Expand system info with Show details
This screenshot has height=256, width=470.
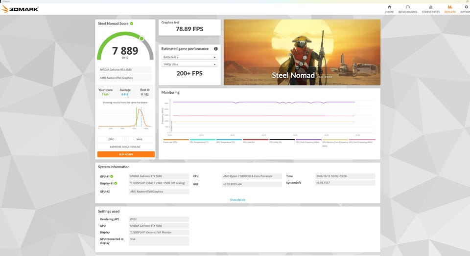tap(237, 200)
